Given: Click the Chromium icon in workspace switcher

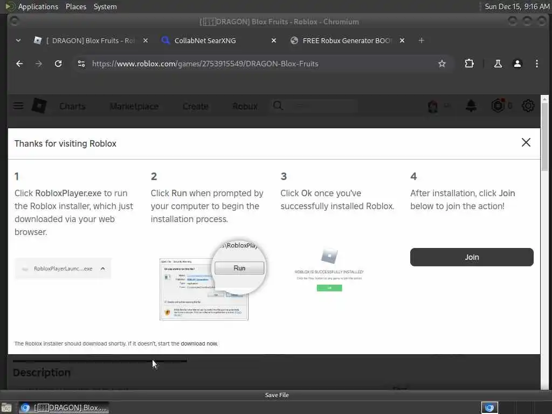Looking at the screenshot, I should tap(489, 408).
